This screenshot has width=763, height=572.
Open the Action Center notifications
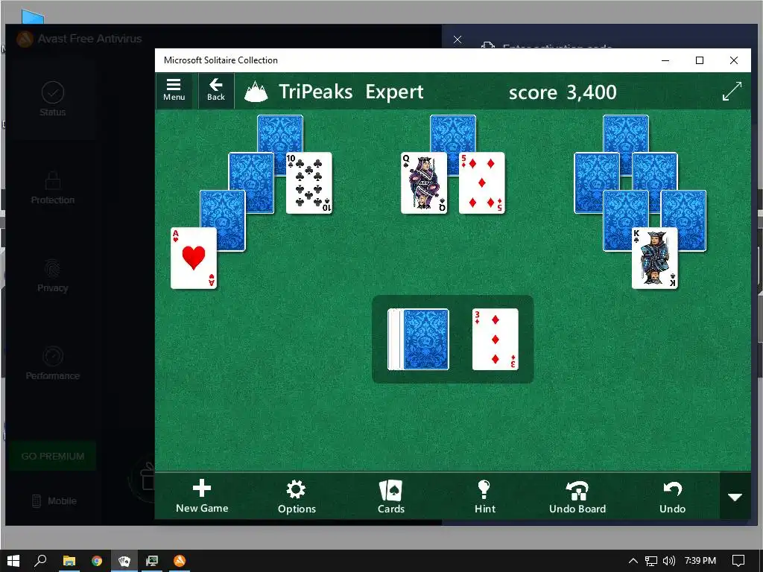[x=738, y=561]
